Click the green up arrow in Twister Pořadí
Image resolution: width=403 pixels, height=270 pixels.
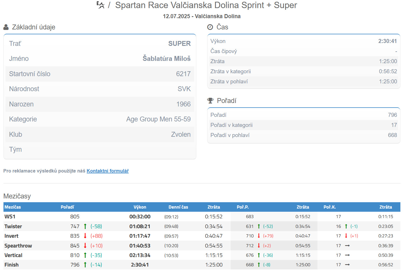(x=85, y=226)
